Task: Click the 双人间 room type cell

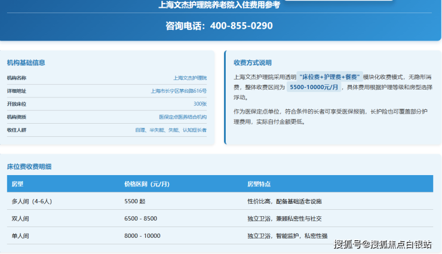Action: pyautogui.click(x=20, y=219)
